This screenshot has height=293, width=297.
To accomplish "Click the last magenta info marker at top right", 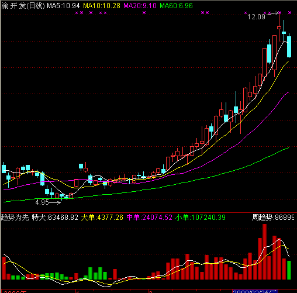I will coord(290,13).
